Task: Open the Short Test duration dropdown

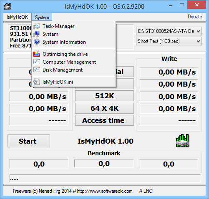Action: pyautogui.click(x=169, y=41)
